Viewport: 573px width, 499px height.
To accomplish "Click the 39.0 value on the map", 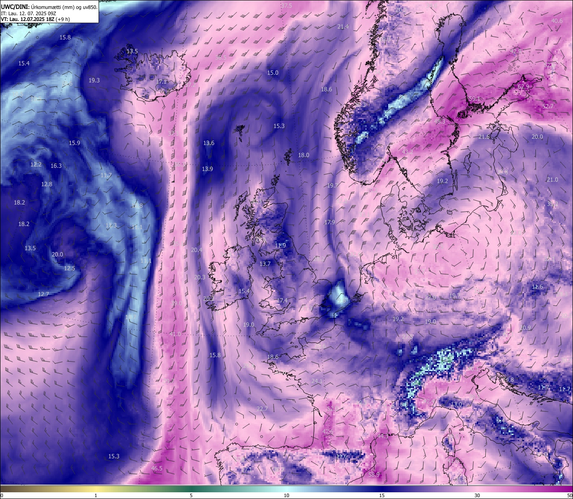I will tap(177, 303).
